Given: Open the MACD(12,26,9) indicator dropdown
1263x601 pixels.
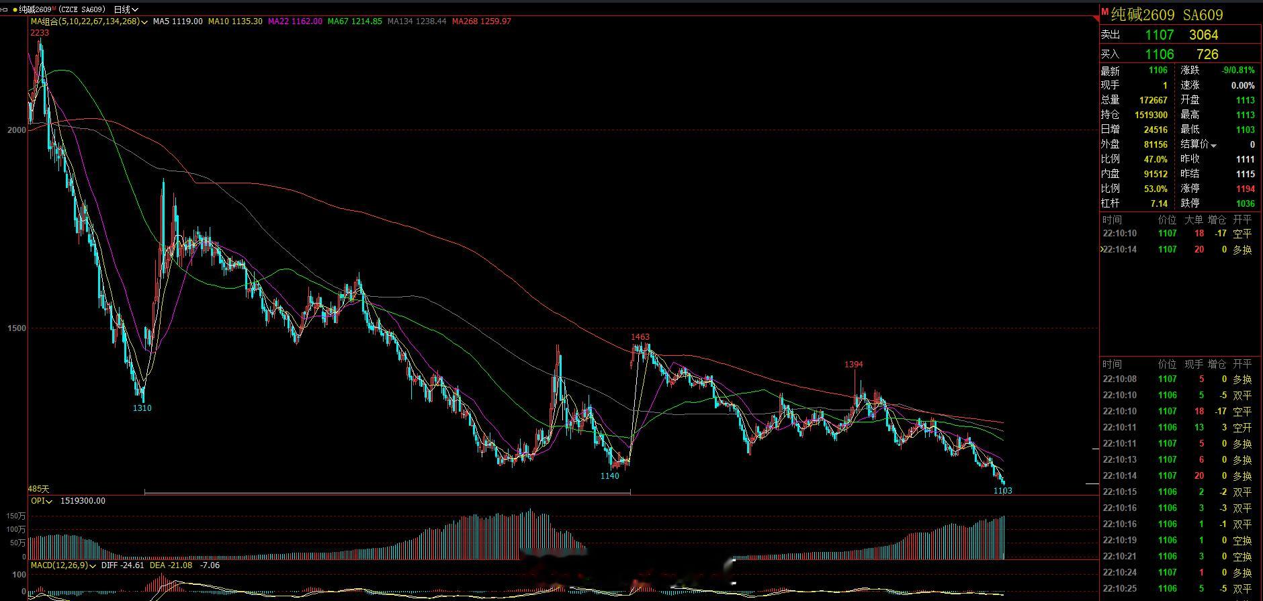Looking at the screenshot, I should [93, 565].
